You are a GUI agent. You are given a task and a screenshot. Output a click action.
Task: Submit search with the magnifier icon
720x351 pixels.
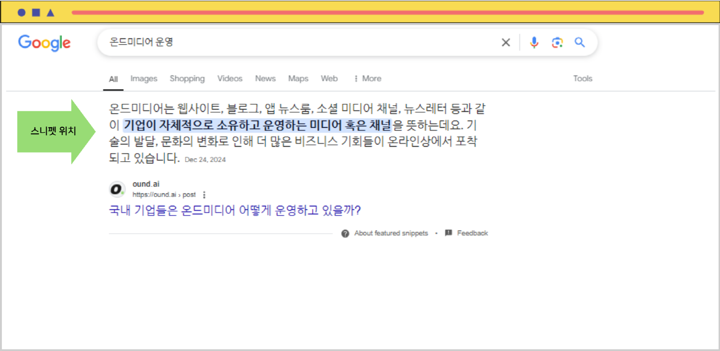580,43
